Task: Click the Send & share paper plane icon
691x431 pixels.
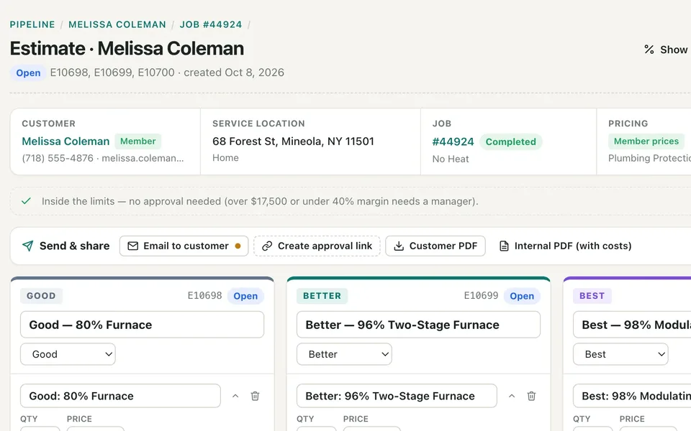Action: (x=28, y=246)
